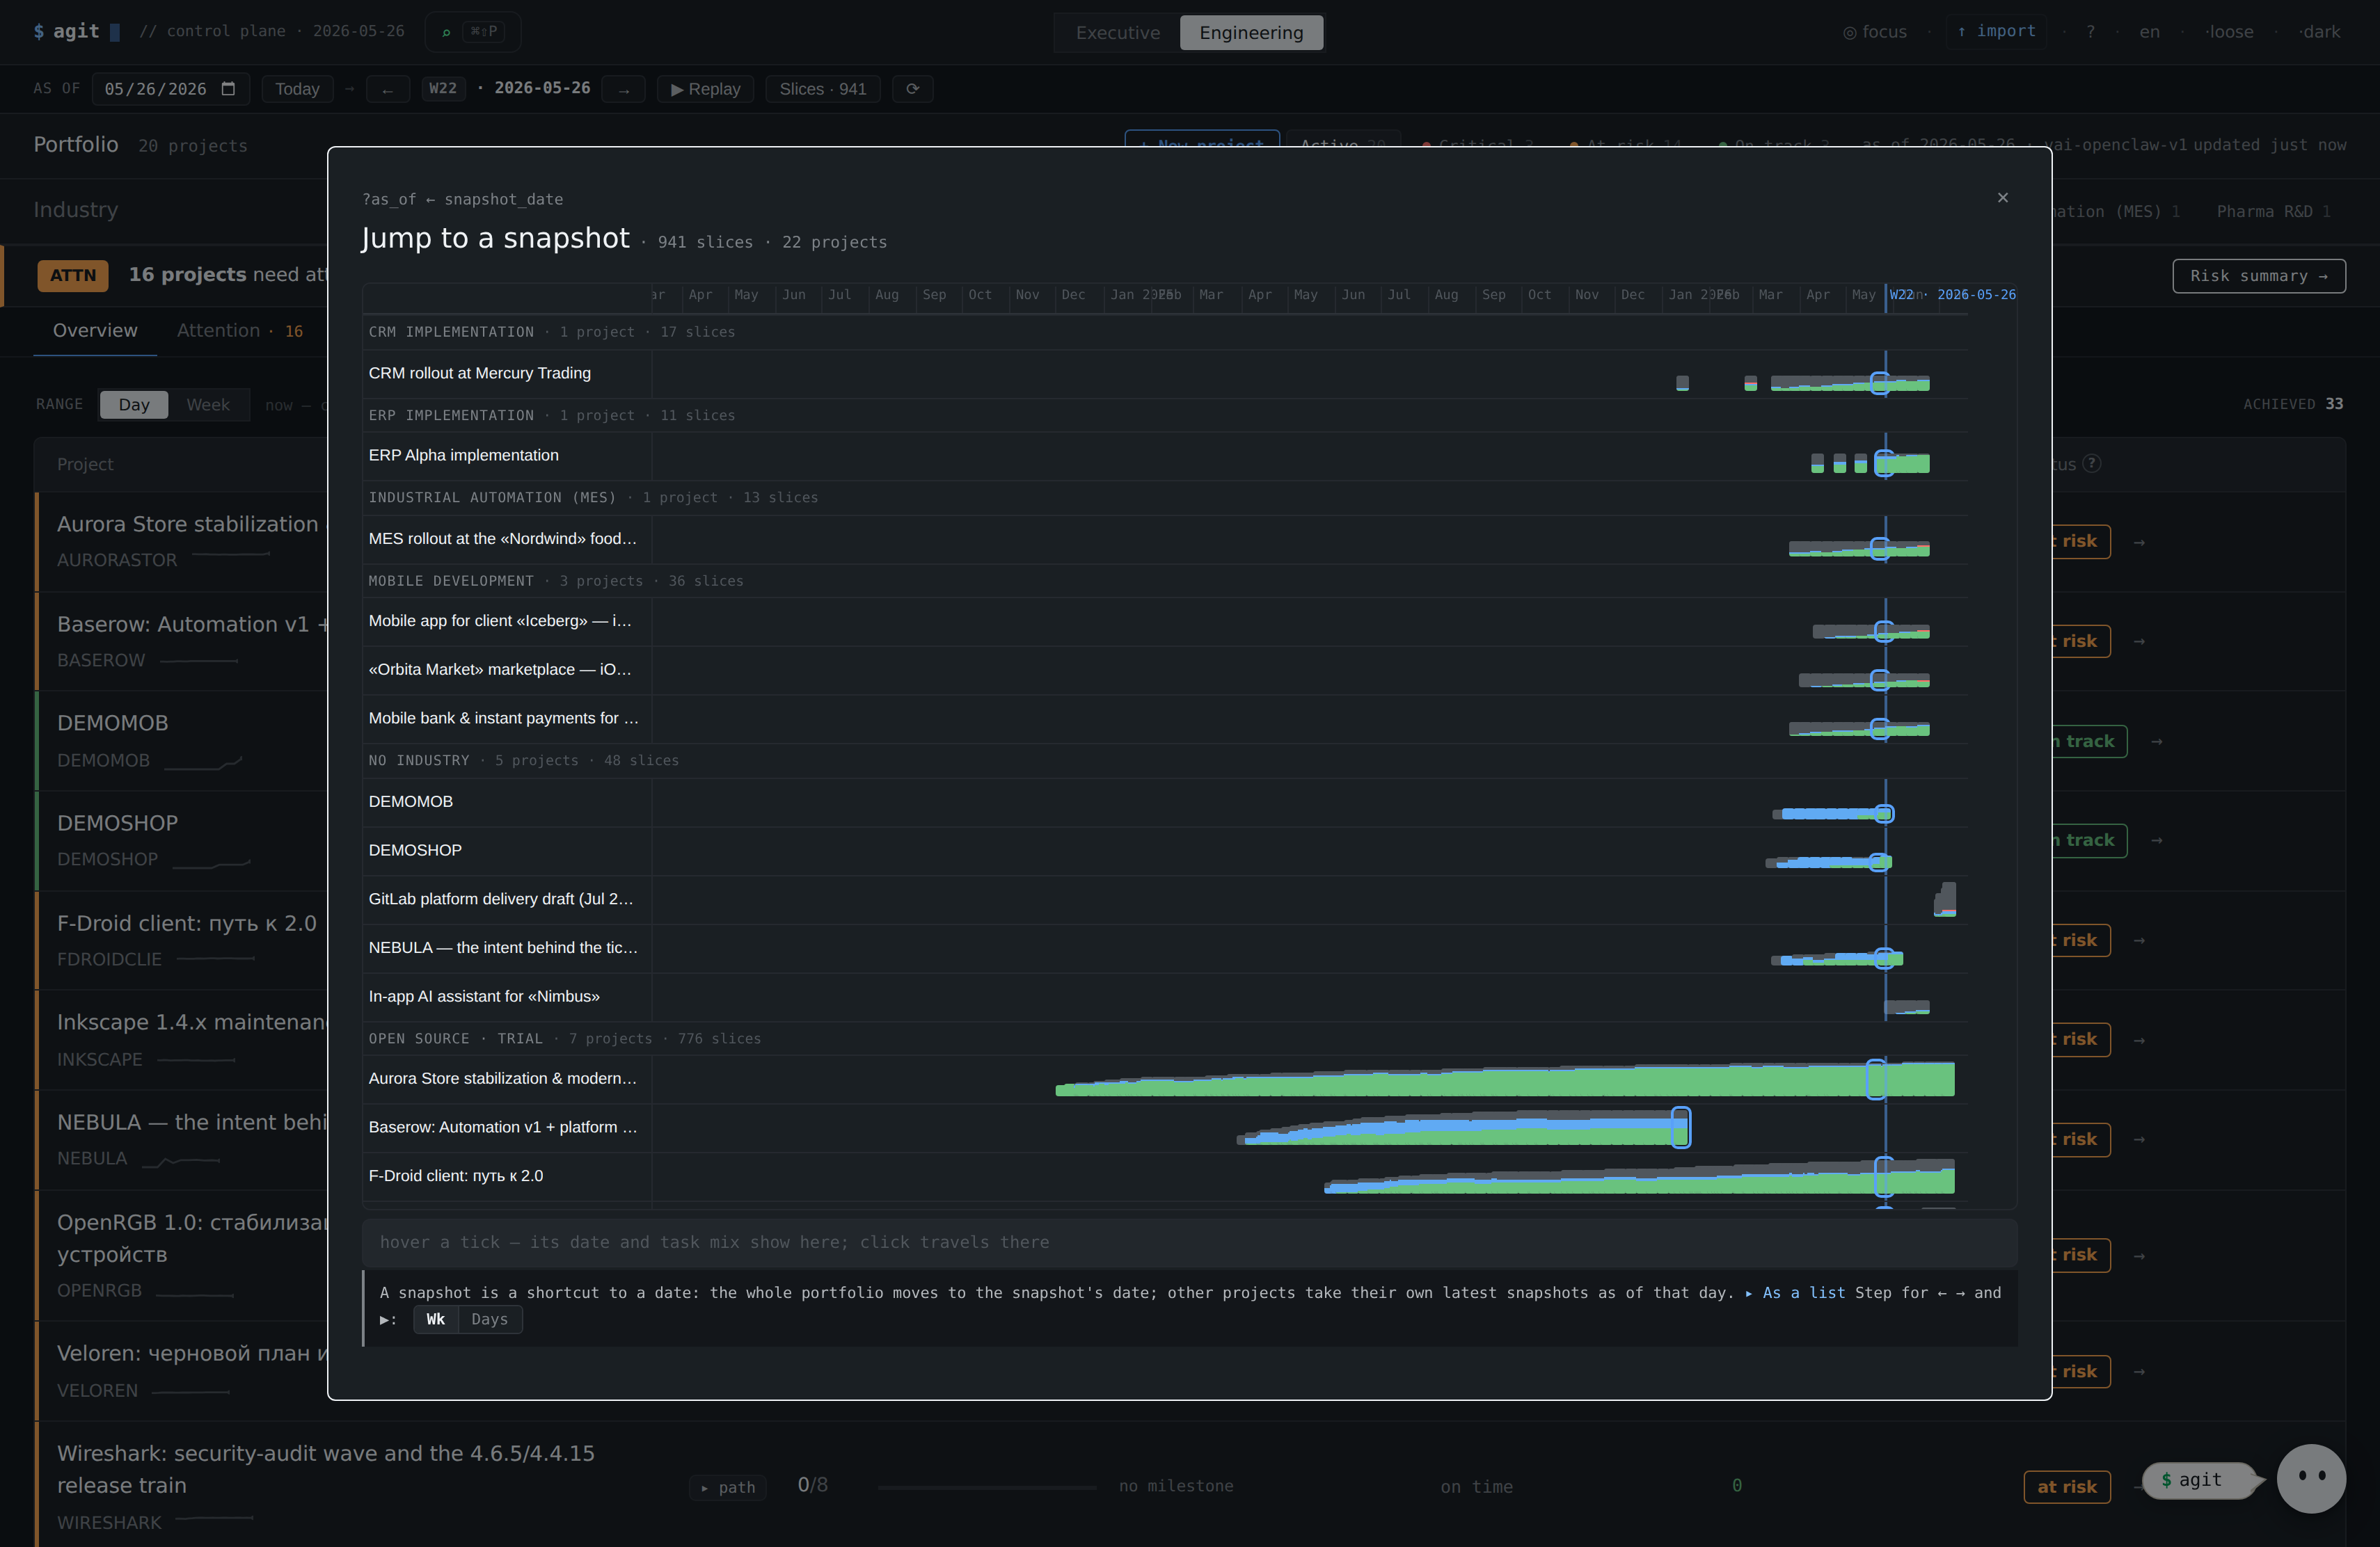Select the DEMOMOB snapshot marker in timeline
Image resolution: width=2380 pixels, height=1547 pixels.
(1884, 813)
